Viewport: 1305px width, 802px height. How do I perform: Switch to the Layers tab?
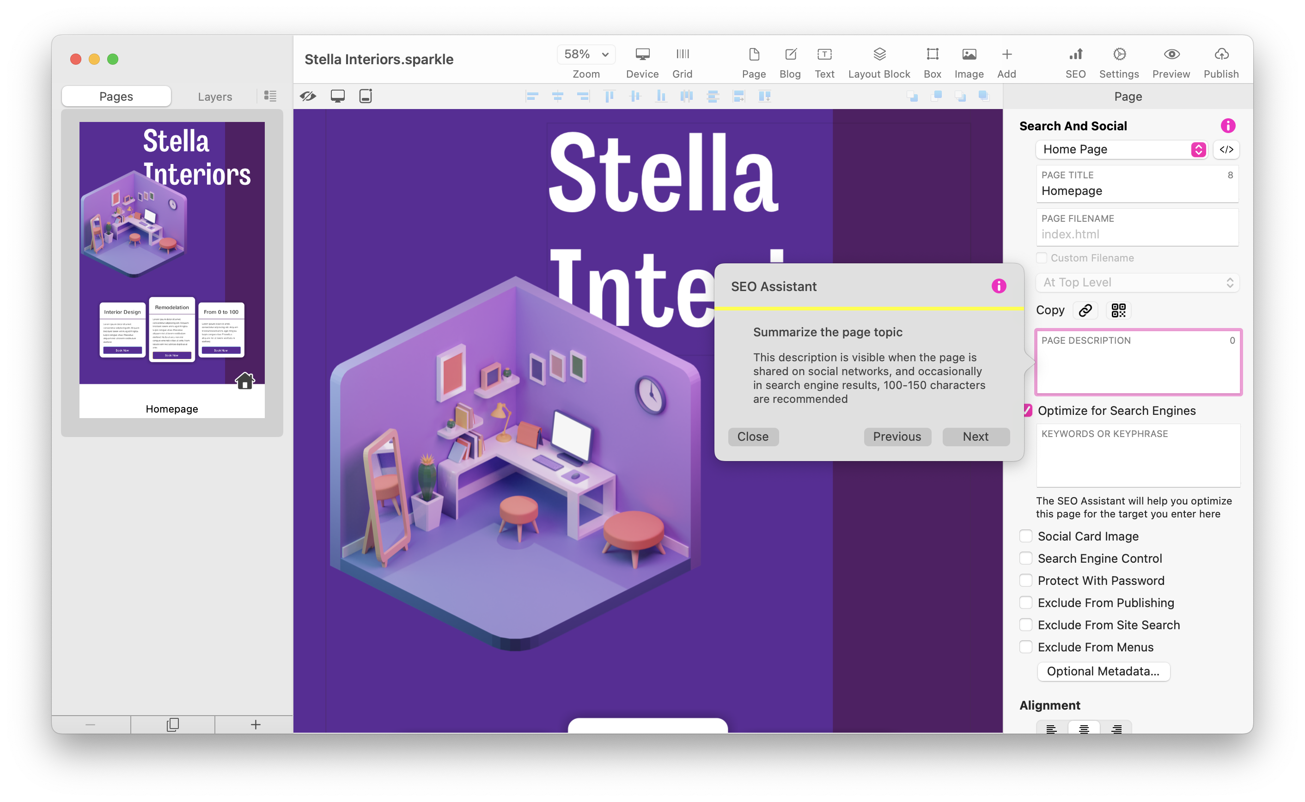215,97
